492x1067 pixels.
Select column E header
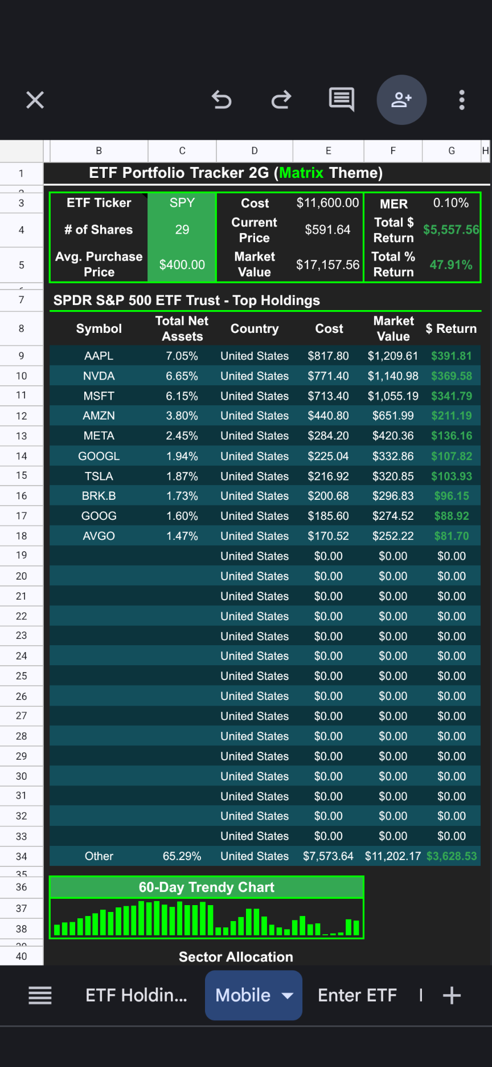[x=329, y=151]
